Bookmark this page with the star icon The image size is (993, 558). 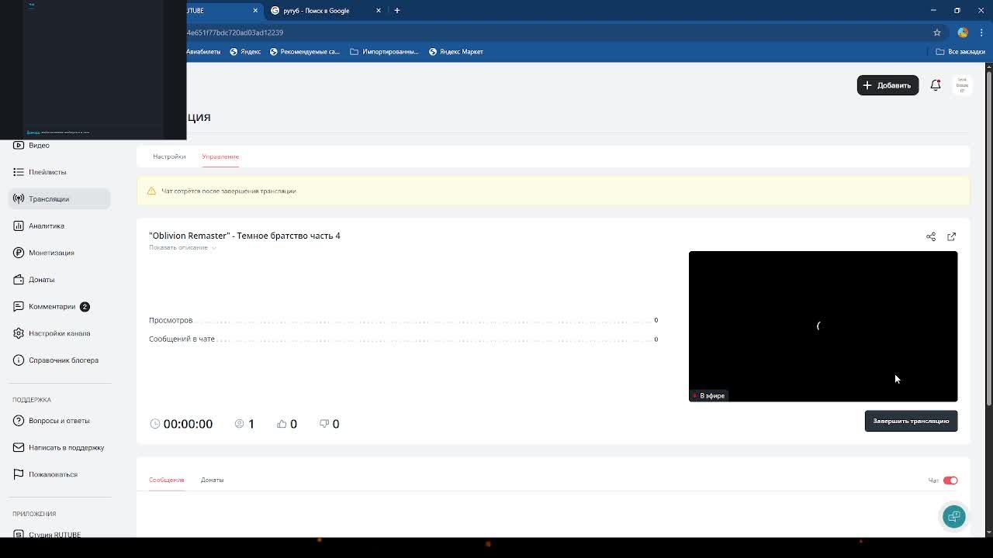click(x=937, y=33)
